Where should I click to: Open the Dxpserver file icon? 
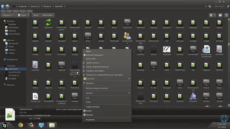pos(49,23)
